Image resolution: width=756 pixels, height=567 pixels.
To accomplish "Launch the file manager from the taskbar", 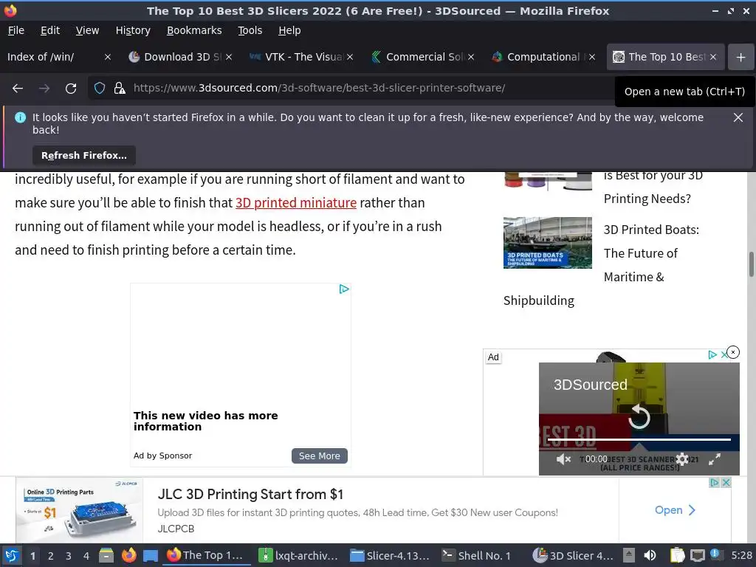I will tap(106, 555).
